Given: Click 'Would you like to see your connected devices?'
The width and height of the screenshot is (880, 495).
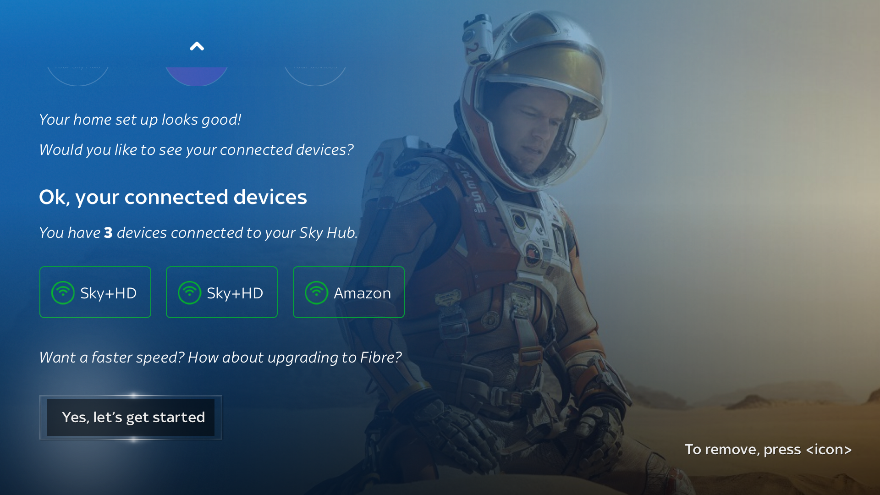Looking at the screenshot, I should click(x=196, y=150).
